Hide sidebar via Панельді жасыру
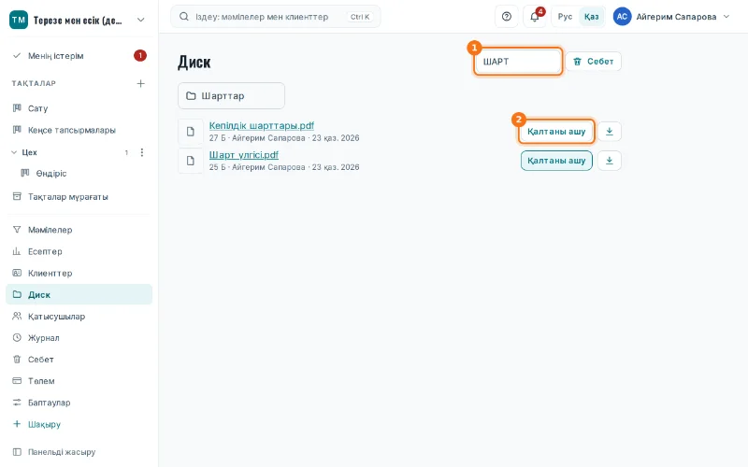748x467 pixels. [79, 452]
